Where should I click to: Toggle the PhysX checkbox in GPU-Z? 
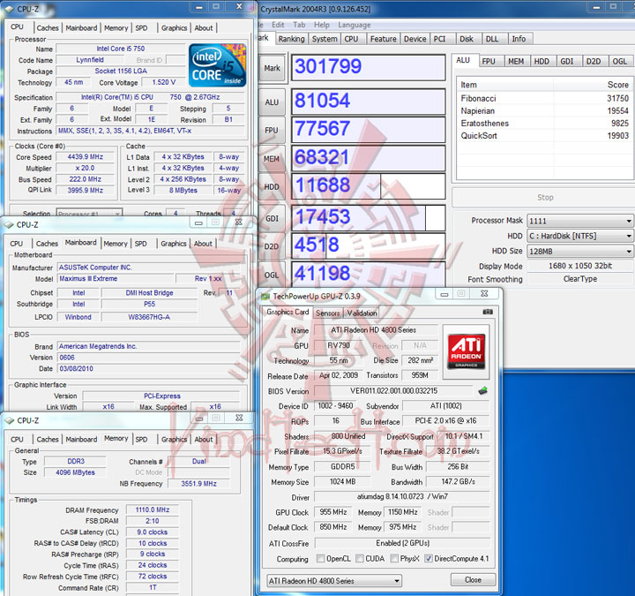(x=394, y=559)
